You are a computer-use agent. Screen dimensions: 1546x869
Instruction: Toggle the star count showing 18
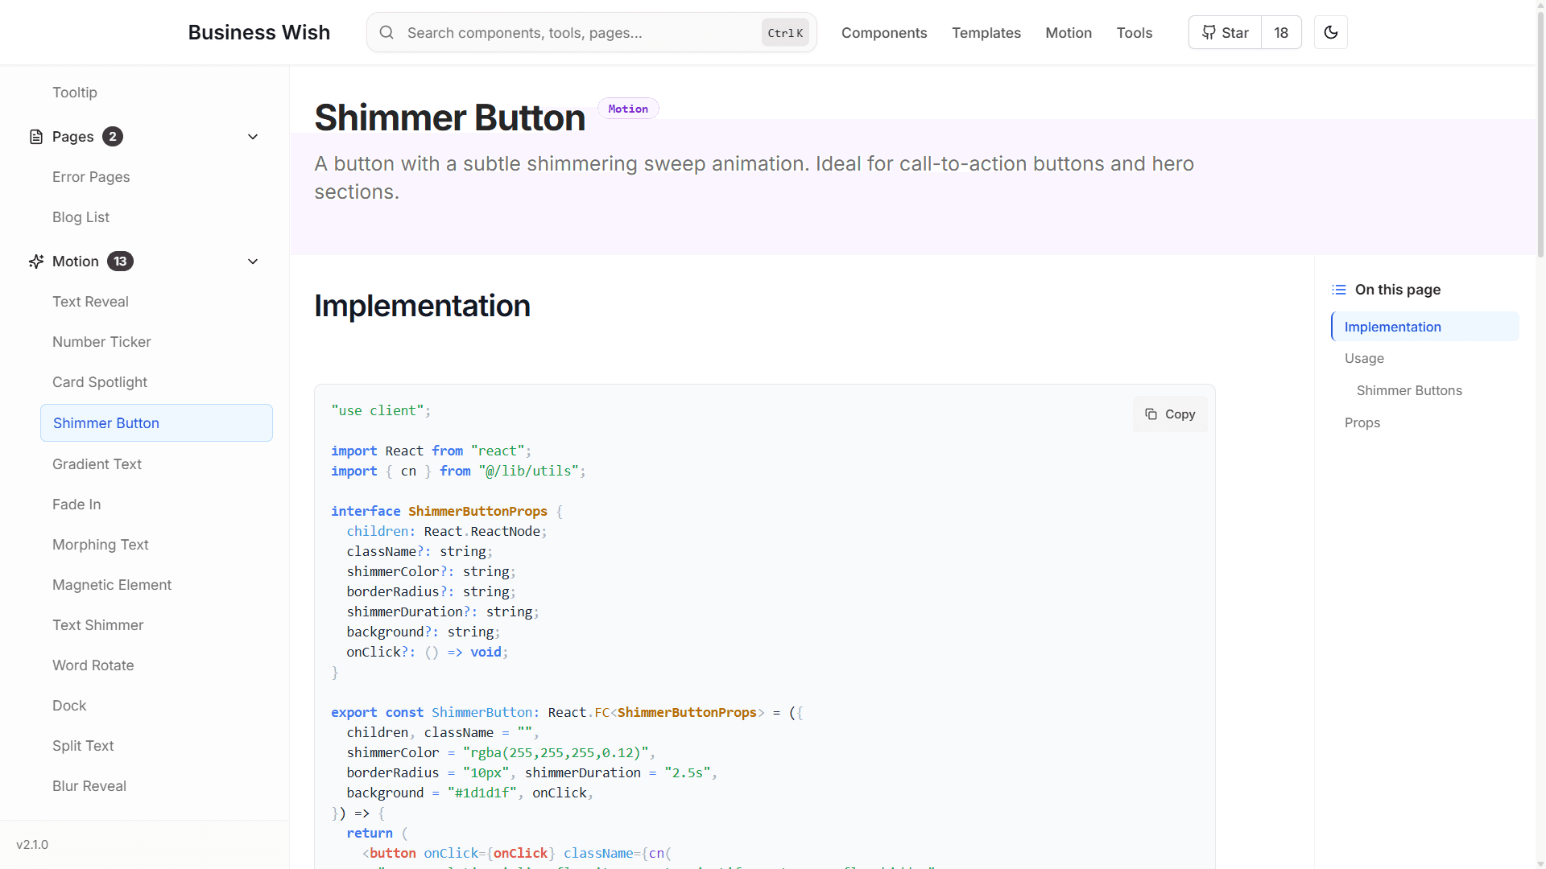pyautogui.click(x=1281, y=32)
